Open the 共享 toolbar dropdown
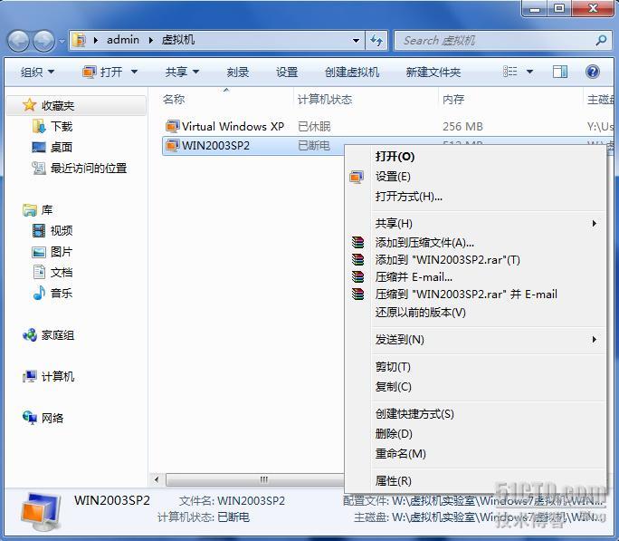This screenshot has width=619, height=541. point(182,72)
